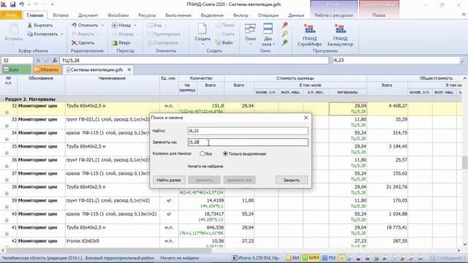This screenshot has width=468, height=263.
Task: Click the Найти далее button
Action: click(169, 180)
